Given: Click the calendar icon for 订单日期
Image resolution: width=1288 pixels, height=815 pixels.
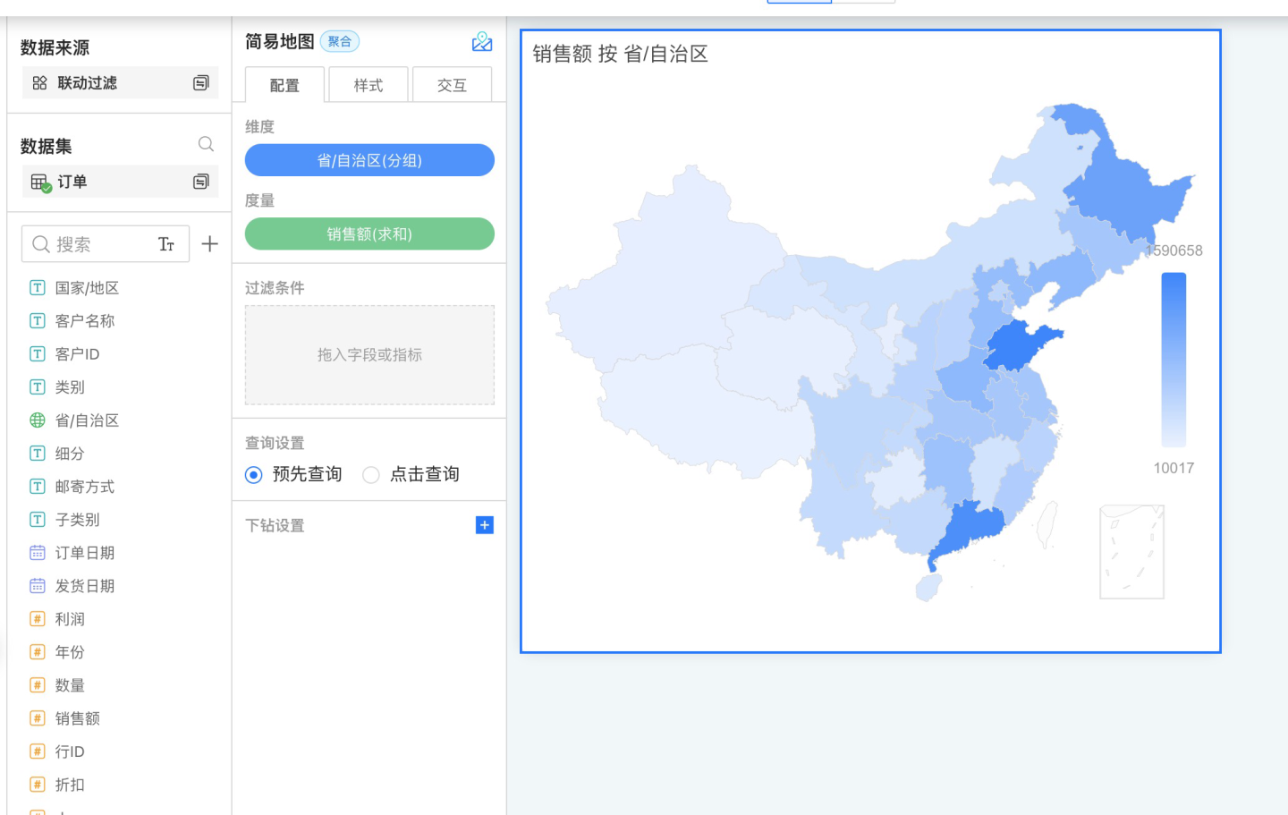Looking at the screenshot, I should (38, 553).
